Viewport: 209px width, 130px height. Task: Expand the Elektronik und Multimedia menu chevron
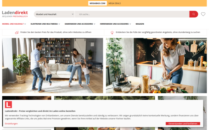(x=59, y=24)
